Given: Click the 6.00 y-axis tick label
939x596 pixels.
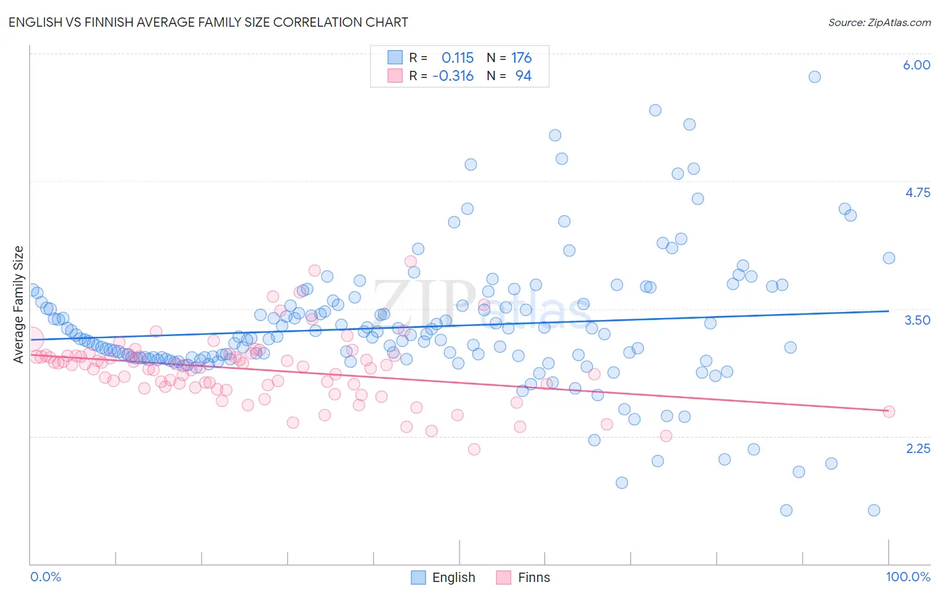Looking at the screenshot, I should pyautogui.click(x=916, y=65).
